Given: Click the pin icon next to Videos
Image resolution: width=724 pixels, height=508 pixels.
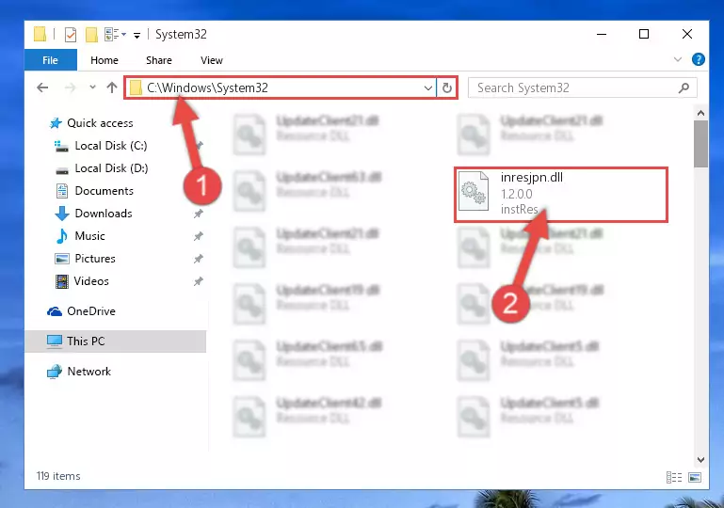Looking at the screenshot, I should tap(199, 281).
